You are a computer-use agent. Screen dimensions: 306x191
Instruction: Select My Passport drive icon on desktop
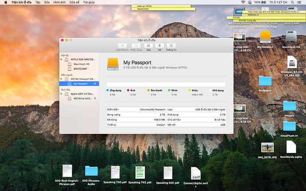click(x=265, y=37)
